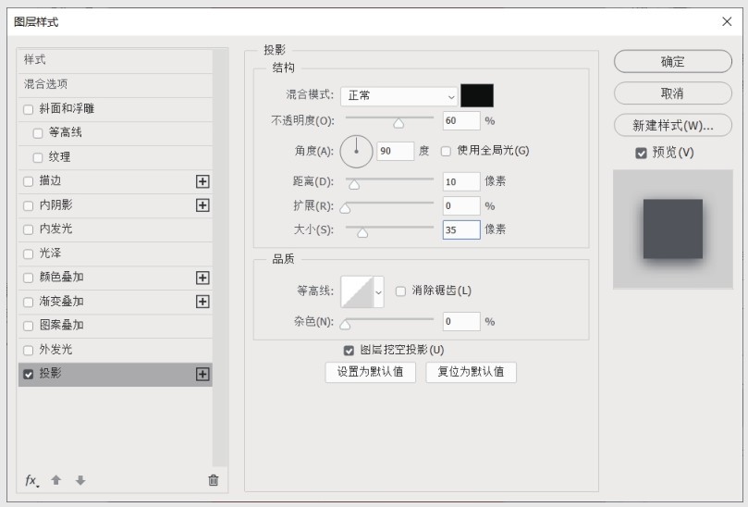Enable 等高线 sub-option checkbox

click(x=38, y=133)
